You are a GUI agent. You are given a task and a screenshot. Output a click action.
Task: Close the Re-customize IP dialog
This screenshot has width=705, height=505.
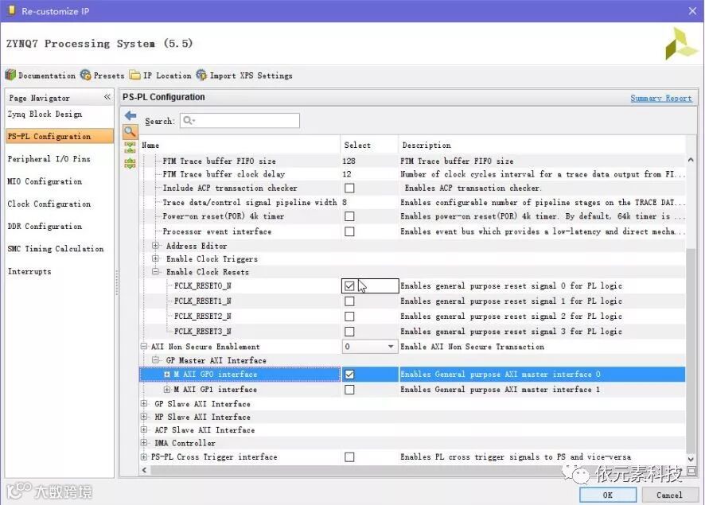tap(692, 11)
